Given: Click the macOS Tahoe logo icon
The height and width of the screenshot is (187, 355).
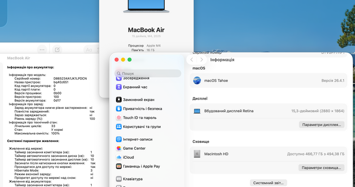Looking at the screenshot, I should coord(197,81).
